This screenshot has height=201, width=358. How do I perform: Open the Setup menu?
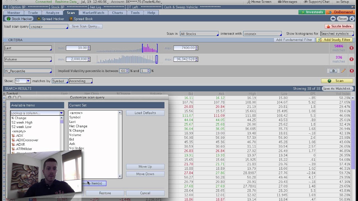click(x=342, y=2)
